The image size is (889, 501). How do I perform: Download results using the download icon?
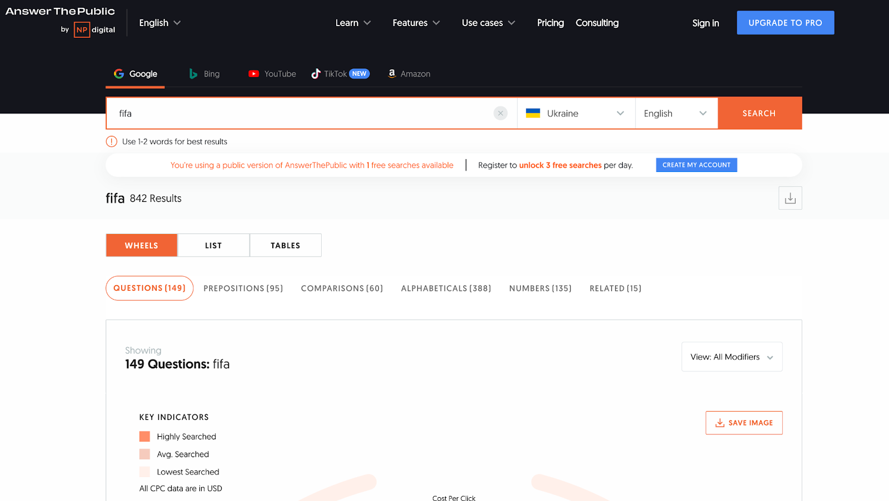point(790,198)
